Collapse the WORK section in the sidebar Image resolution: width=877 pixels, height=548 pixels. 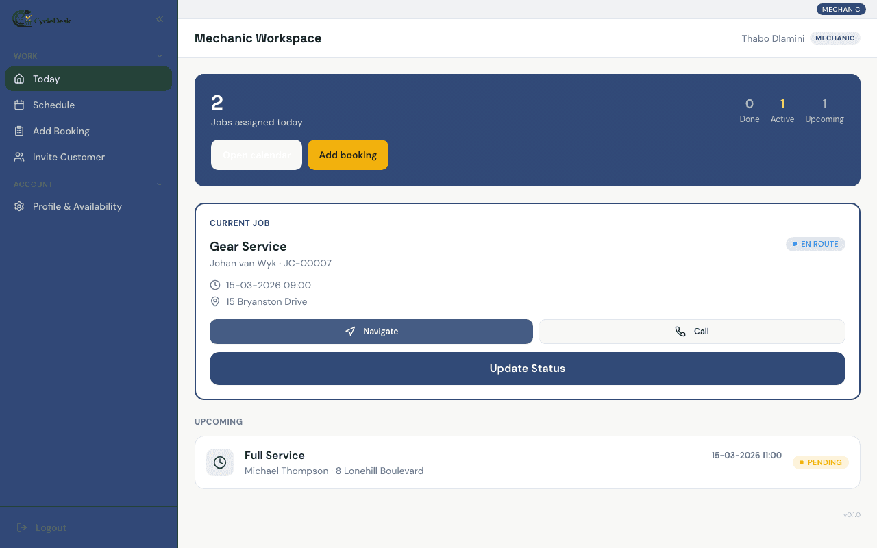(159, 55)
